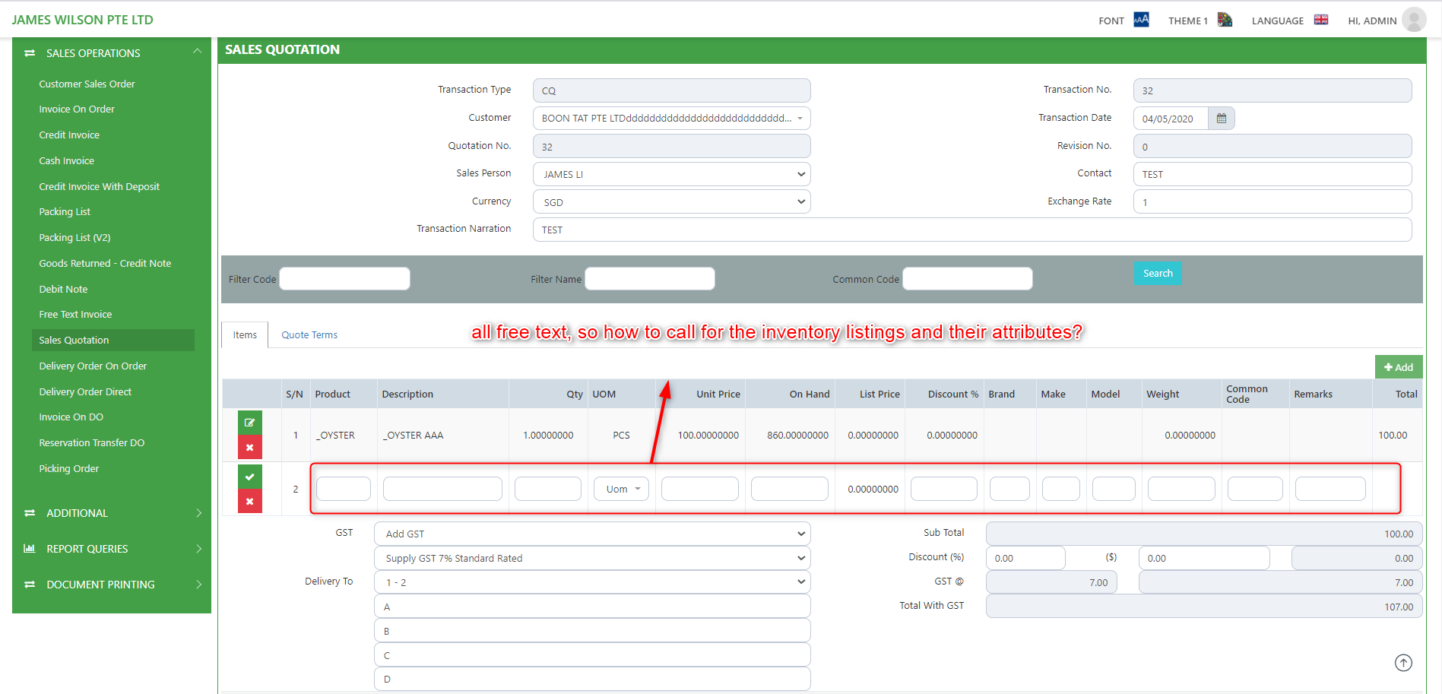Confirm new row 2 with checkmark
Viewport: 1442px width, 694px height.
point(249,477)
